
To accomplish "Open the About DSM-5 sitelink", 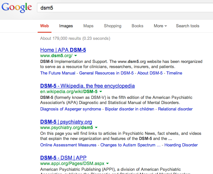I will click(x=150, y=73).
